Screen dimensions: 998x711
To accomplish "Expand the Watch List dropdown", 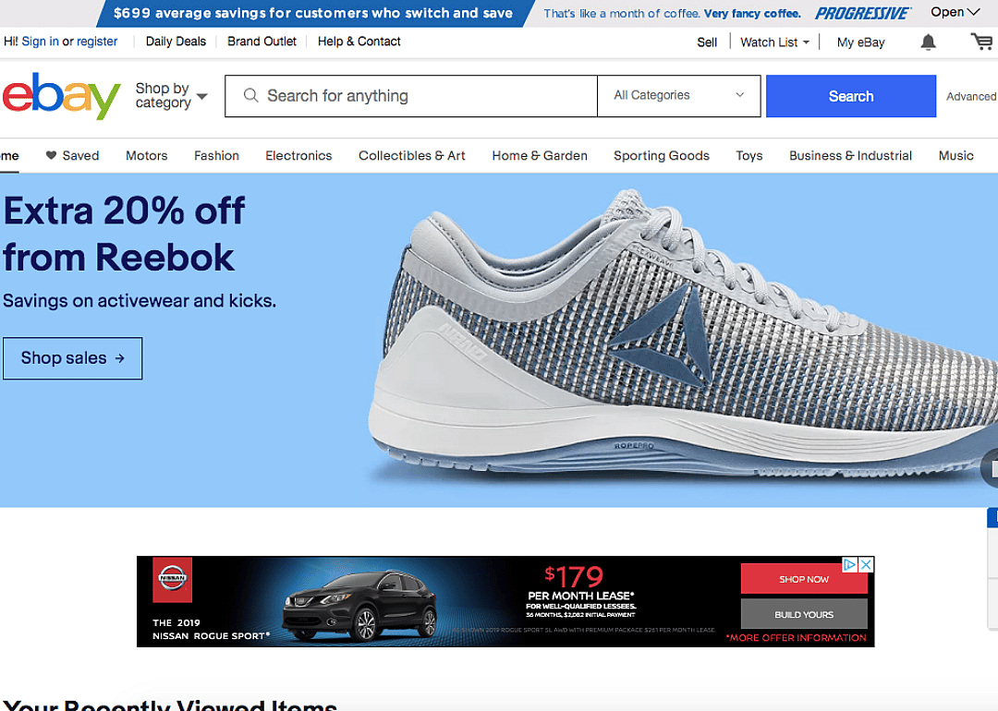I will 774,42.
